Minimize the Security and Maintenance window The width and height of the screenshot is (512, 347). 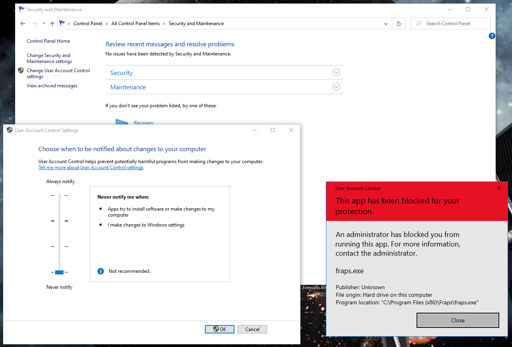tap(450, 9)
